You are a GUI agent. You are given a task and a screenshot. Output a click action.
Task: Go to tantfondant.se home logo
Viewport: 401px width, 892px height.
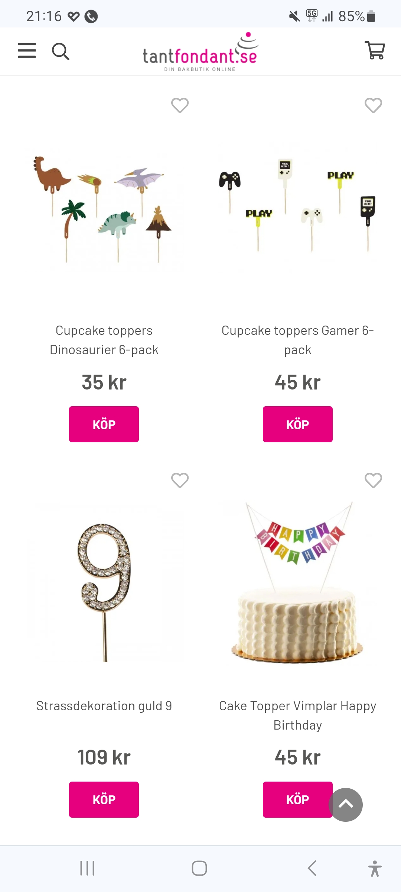point(200,52)
